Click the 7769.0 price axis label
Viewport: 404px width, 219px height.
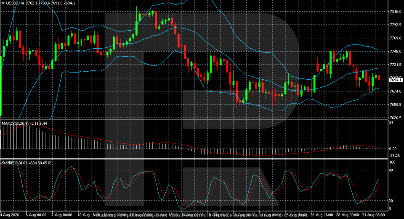click(396, 38)
